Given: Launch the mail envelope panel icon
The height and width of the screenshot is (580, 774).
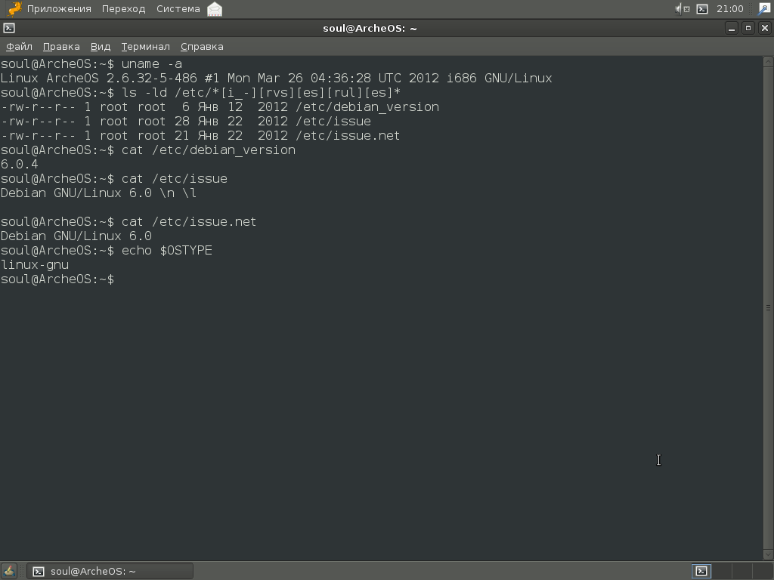Looking at the screenshot, I should (x=214, y=9).
